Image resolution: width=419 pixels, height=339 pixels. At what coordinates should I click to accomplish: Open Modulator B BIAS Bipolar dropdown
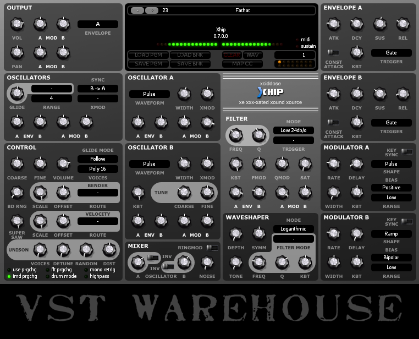click(391, 258)
